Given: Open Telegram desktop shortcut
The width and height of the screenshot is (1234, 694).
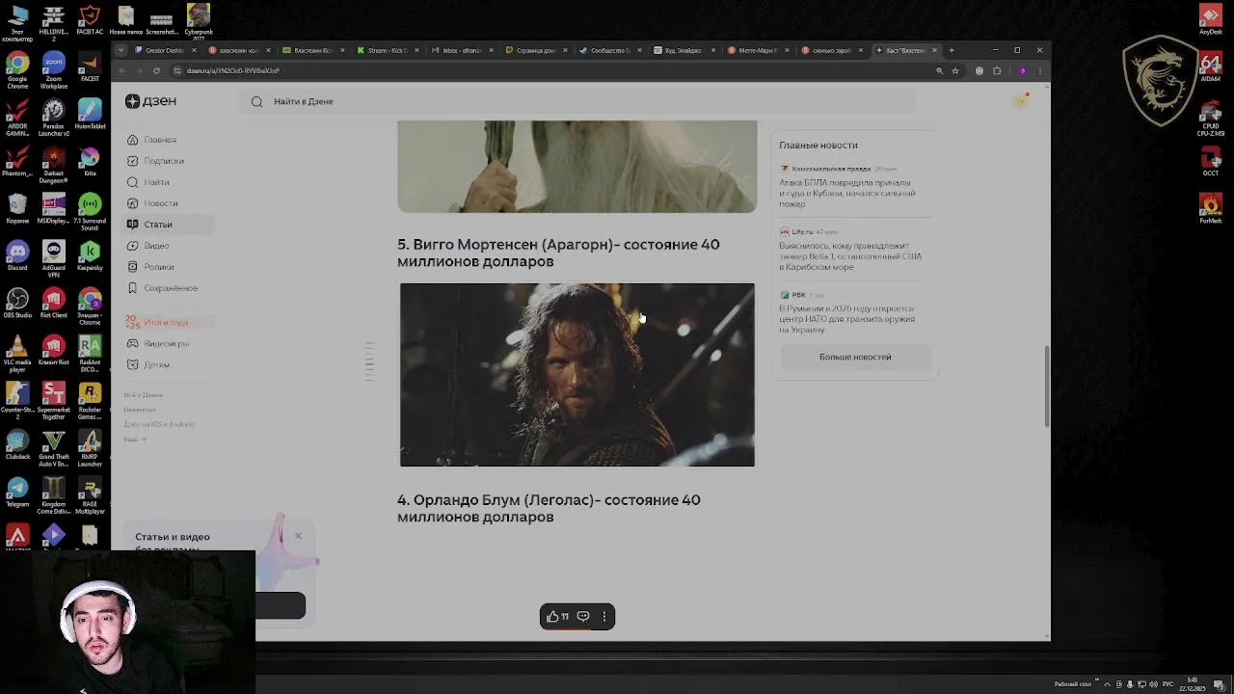Looking at the screenshot, I should tap(17, 493).
